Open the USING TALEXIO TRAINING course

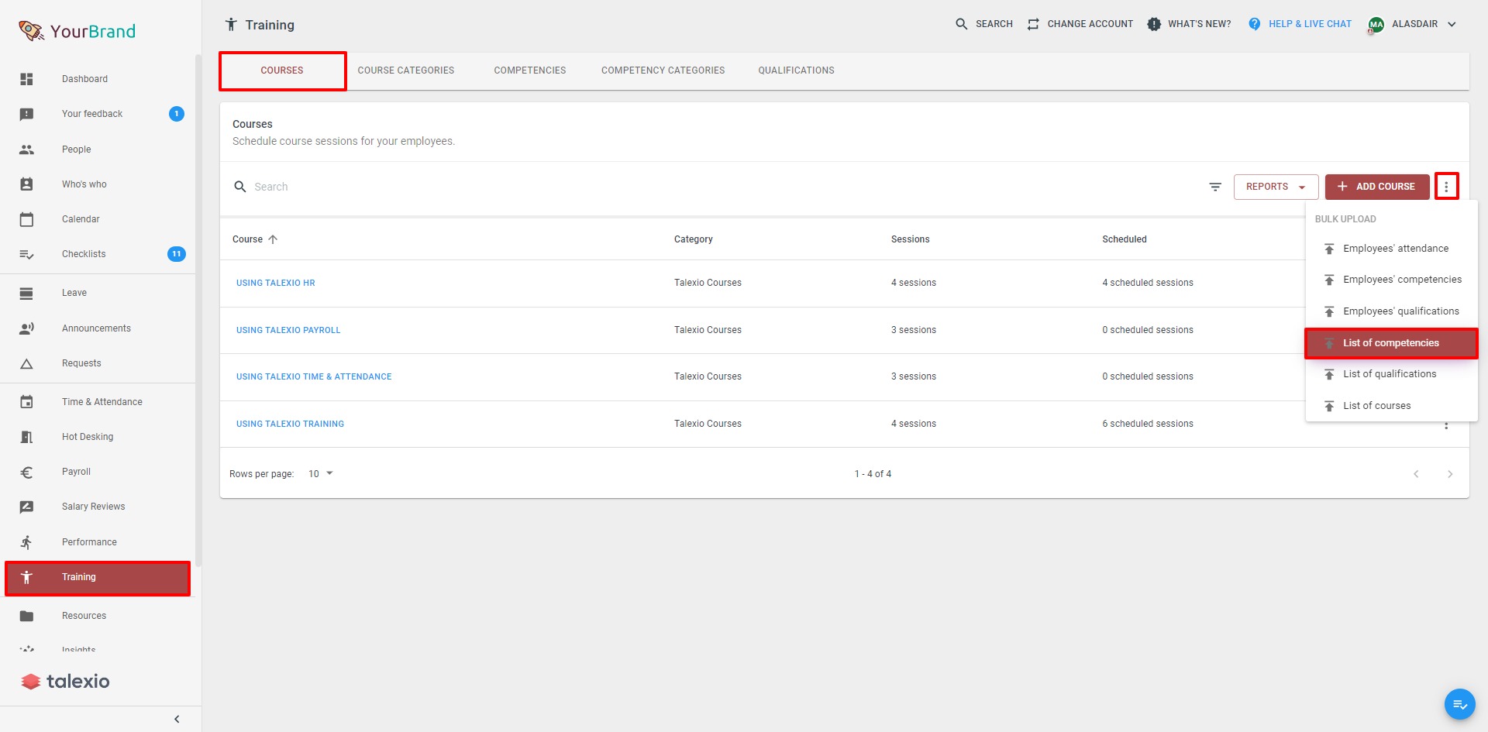coord(290,424)
